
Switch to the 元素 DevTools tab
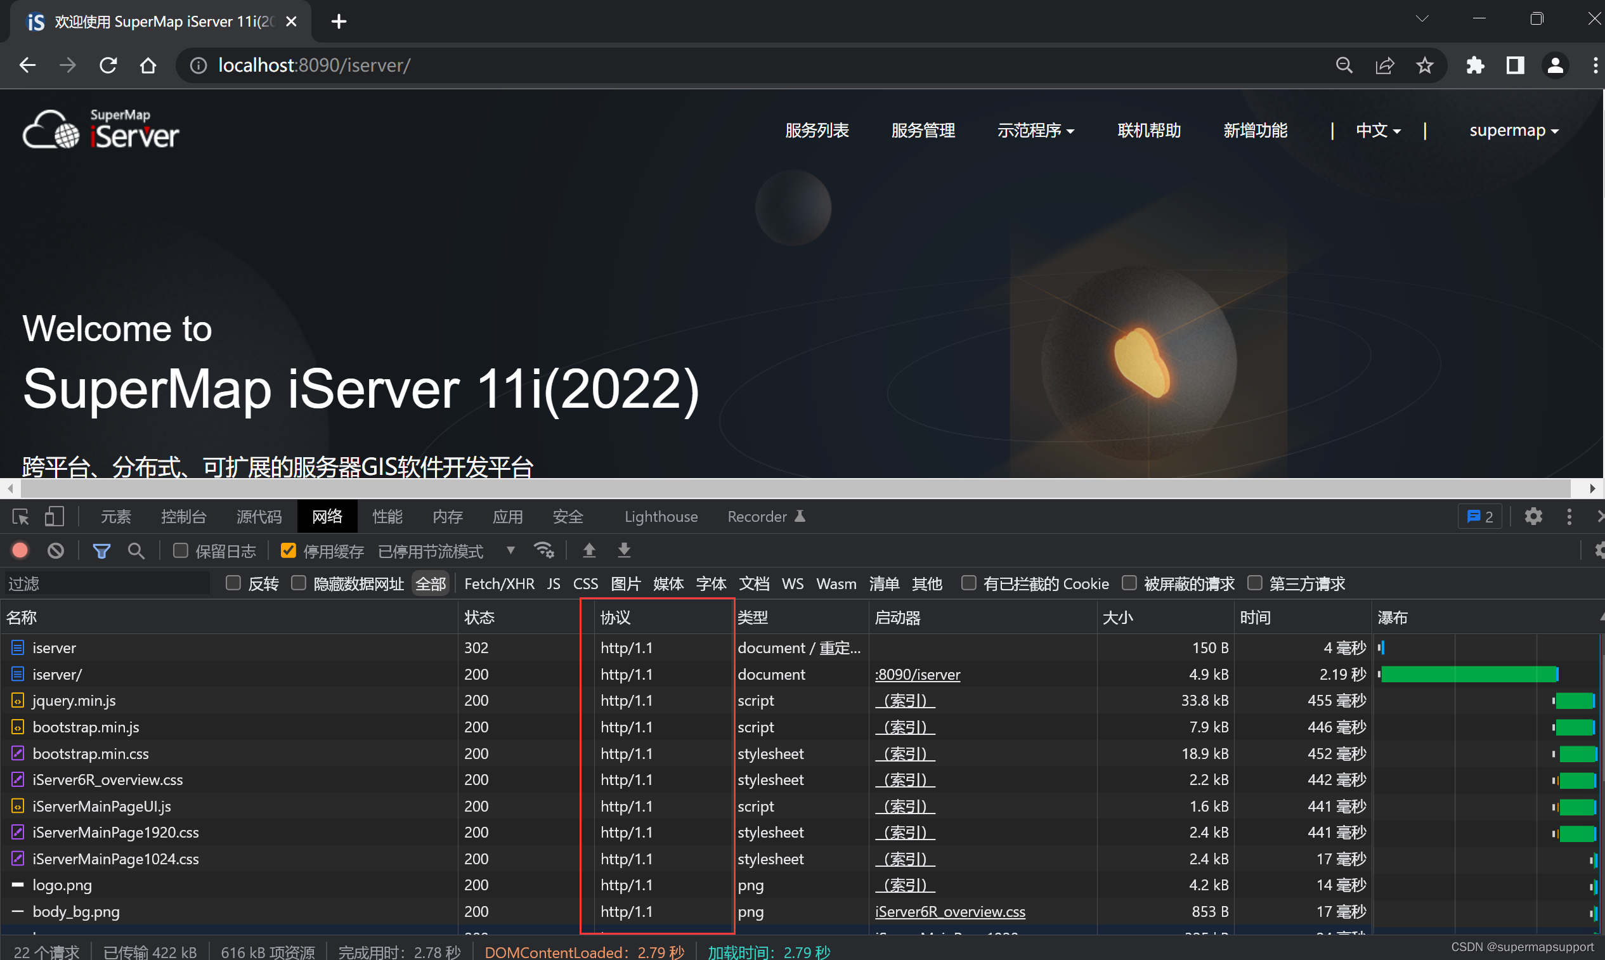[x=116, y=517]
